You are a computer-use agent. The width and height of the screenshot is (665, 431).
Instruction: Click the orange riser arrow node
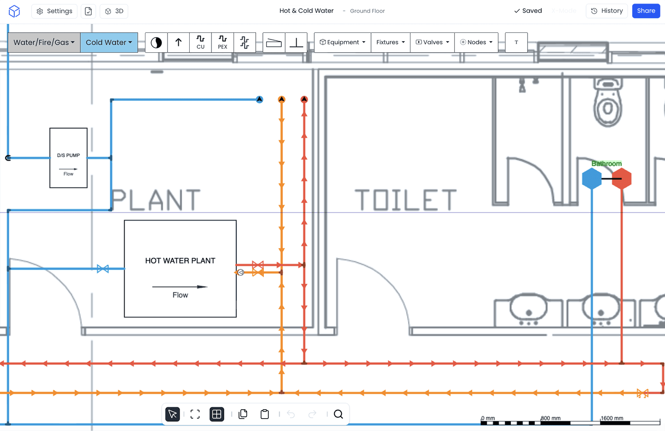coord(282,100)
